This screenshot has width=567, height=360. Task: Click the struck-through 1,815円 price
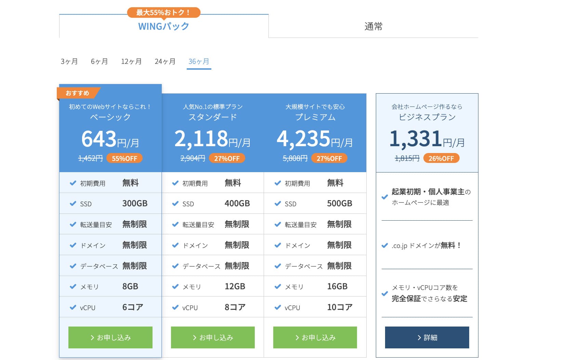[407, 158]
